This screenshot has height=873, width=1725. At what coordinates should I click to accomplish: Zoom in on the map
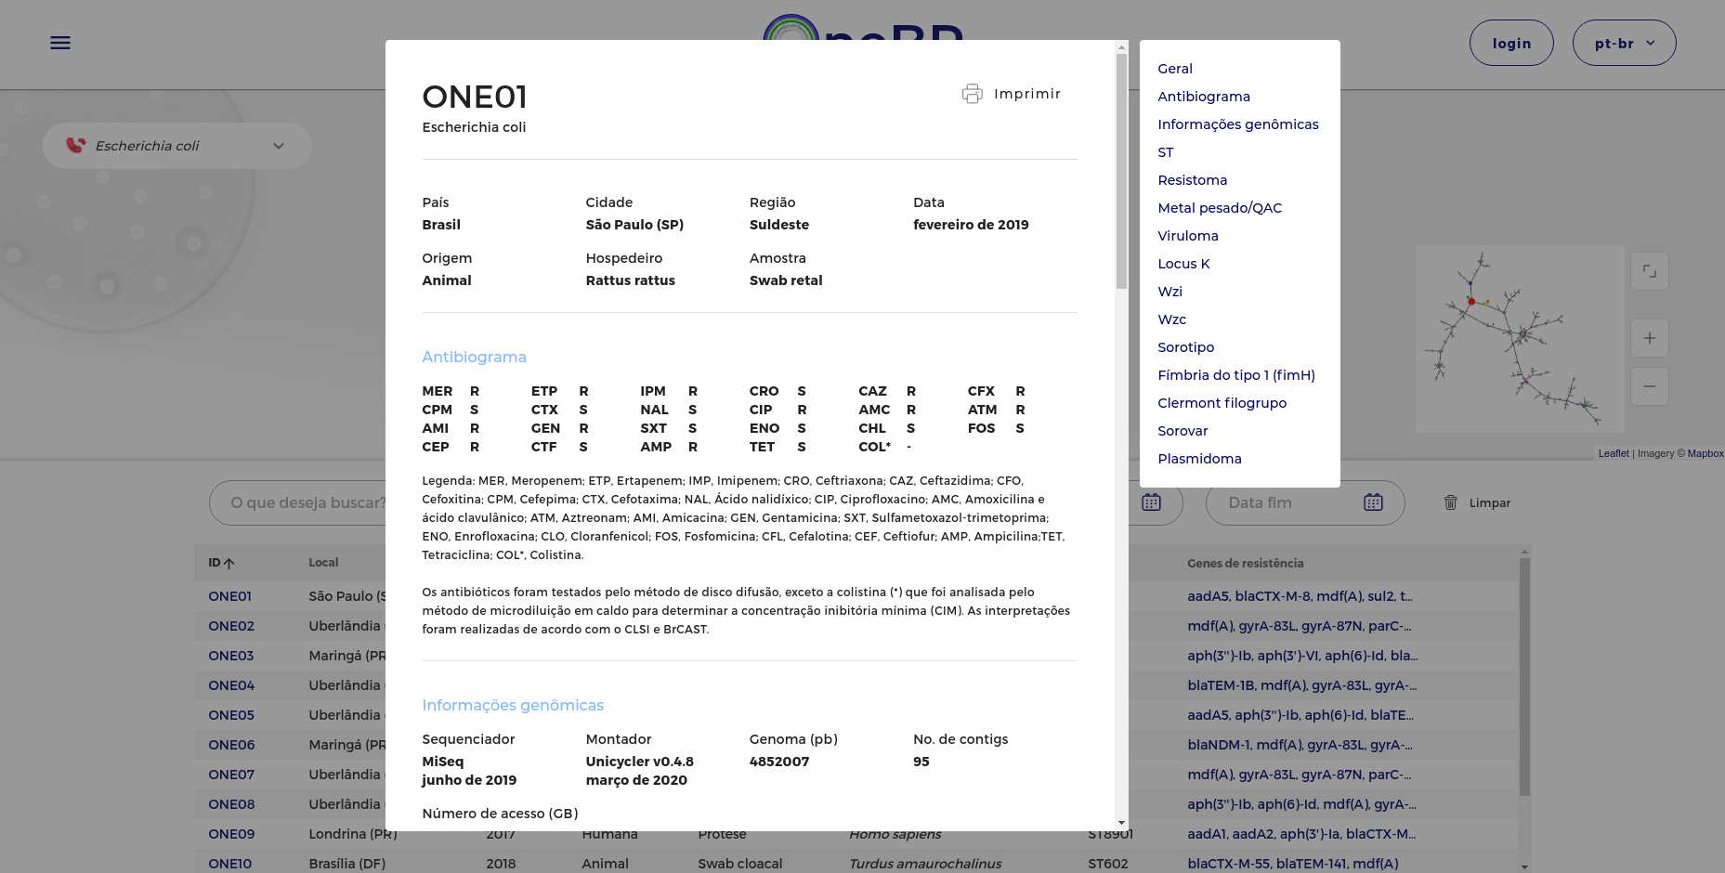coord(1650,338)
